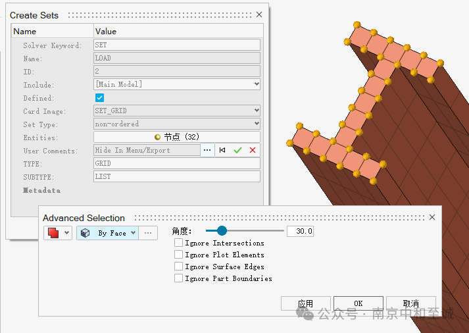The image size is (469, 333).
Task: Close the Create Sets dialog
Action: [259, 14]
